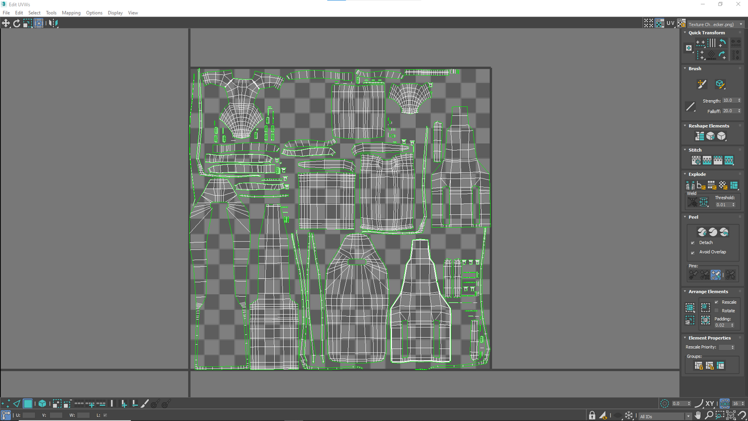
Task: Collapse the Stitch rollout
Action: point(685,150)
